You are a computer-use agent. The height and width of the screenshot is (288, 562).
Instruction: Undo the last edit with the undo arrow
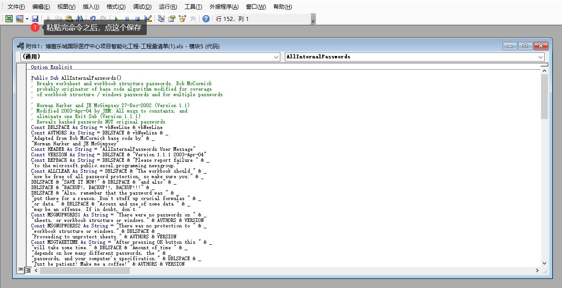click(93, 19)
